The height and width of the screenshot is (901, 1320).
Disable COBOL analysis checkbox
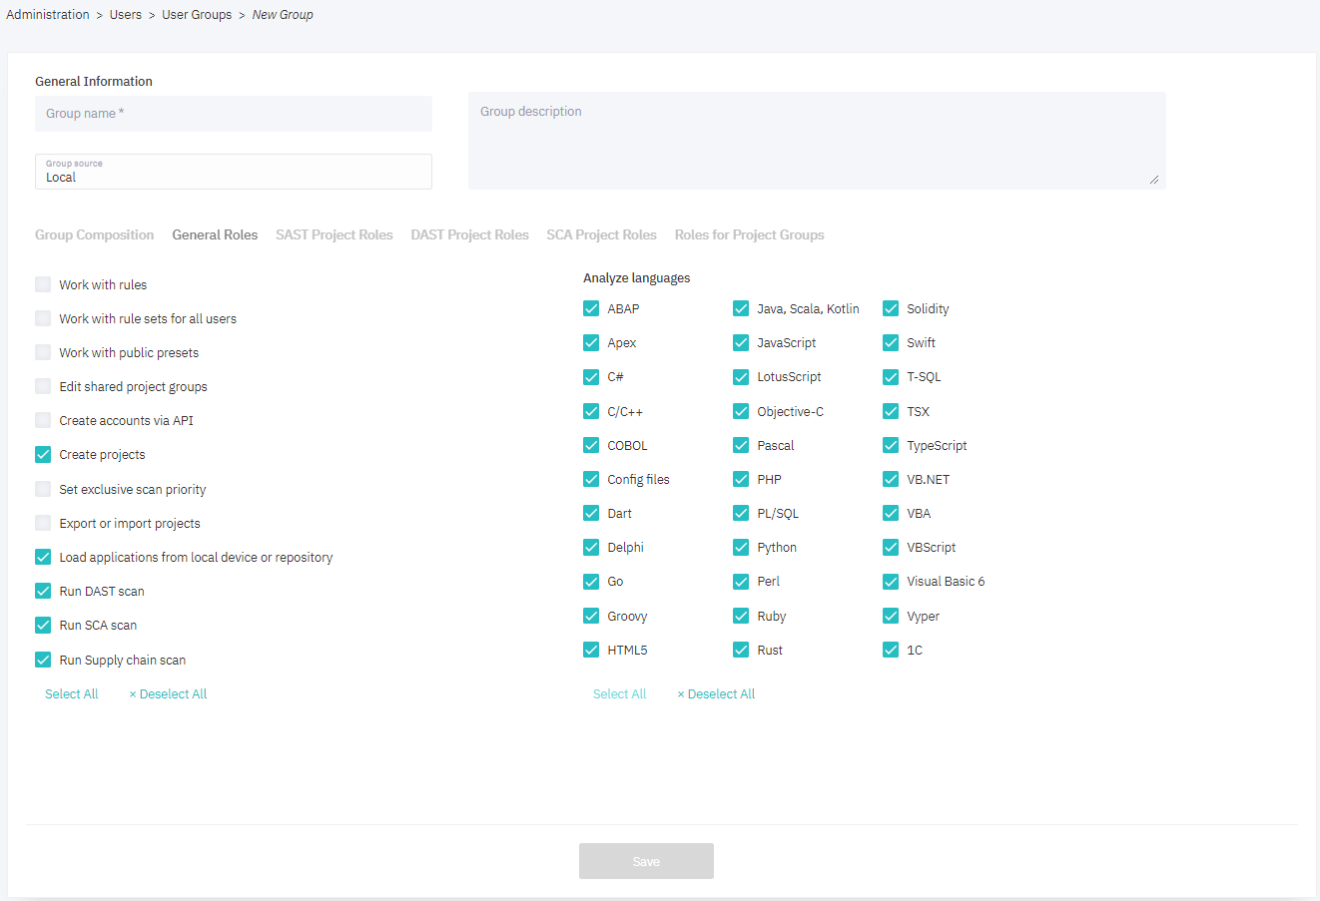(591, 445)
